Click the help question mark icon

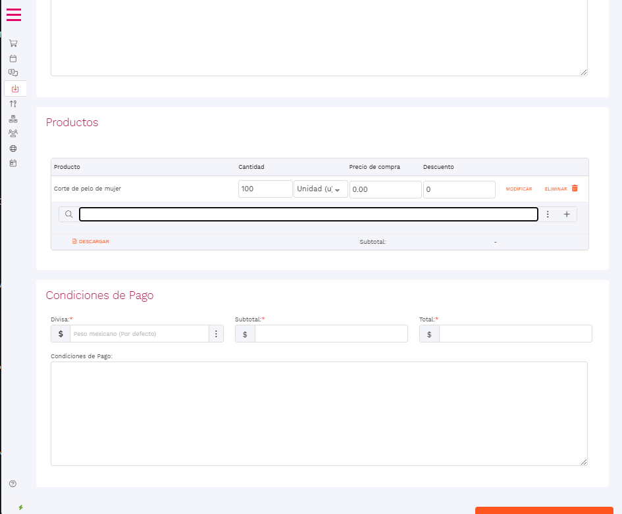coord(13,484)
